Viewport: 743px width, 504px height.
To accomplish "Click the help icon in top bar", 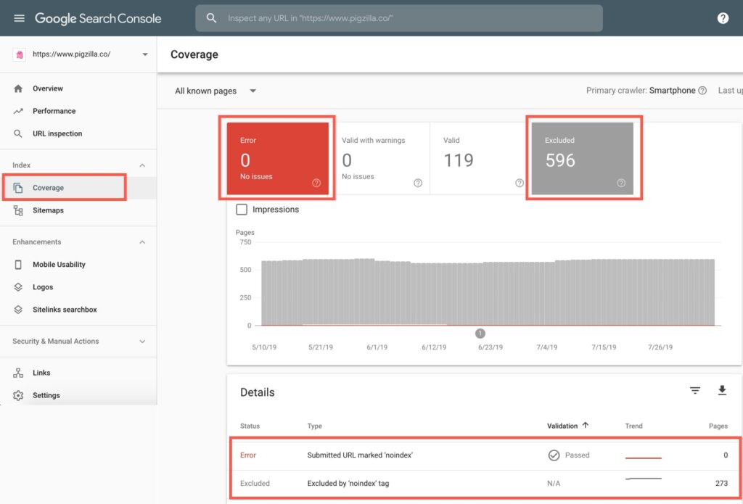I will tap(723, 18).
